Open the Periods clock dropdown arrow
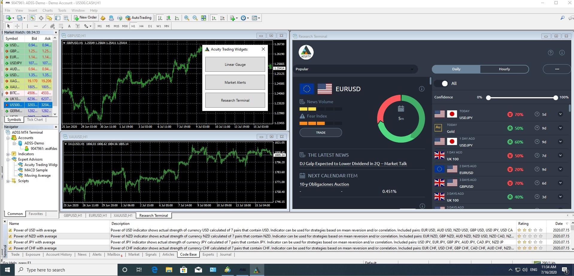The height and width of the screenshot is (276, 574). click(247, 18)
